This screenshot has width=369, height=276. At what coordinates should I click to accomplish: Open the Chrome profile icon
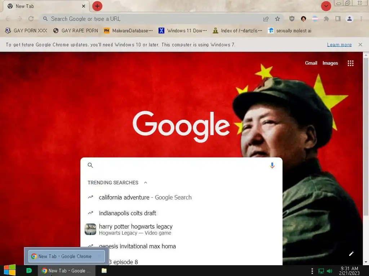tap(350, 19)
